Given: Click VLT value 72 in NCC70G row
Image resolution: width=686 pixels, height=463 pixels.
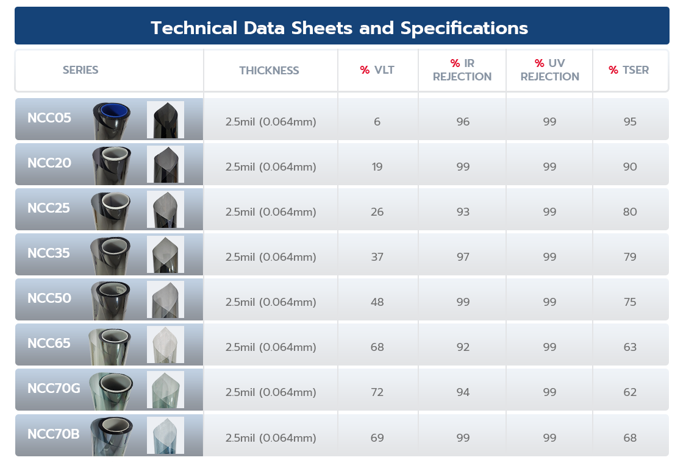Looking at the screenshot, I should pyautogui.click(x=377, y=392).
